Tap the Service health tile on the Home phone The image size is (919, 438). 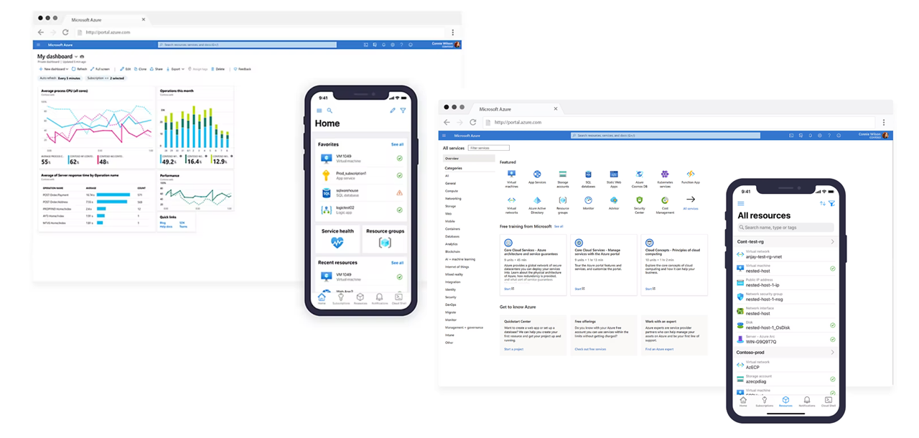point(337,239)
